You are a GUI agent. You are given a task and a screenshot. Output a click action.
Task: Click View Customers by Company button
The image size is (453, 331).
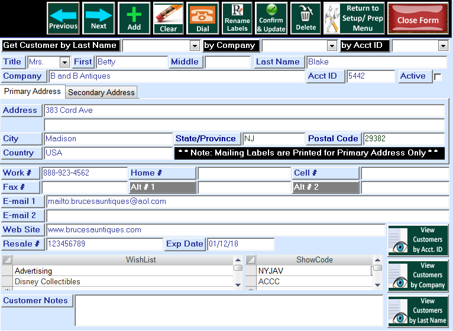click(418, 275)
